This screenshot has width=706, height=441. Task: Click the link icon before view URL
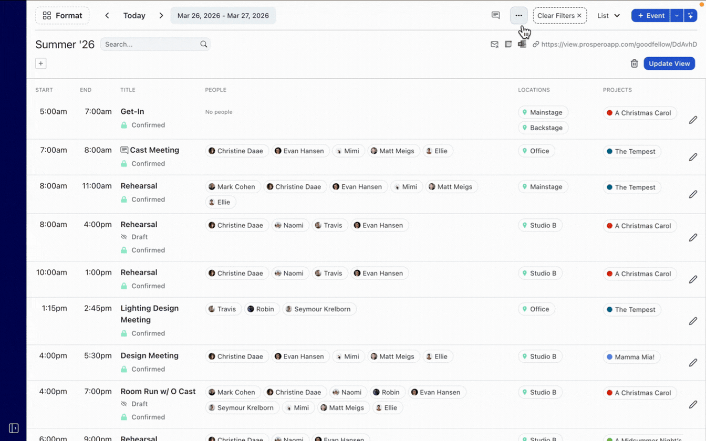coord(536,45)
